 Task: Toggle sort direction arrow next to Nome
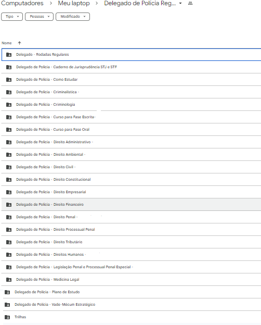pyautogui.click(x=19, y=43)
